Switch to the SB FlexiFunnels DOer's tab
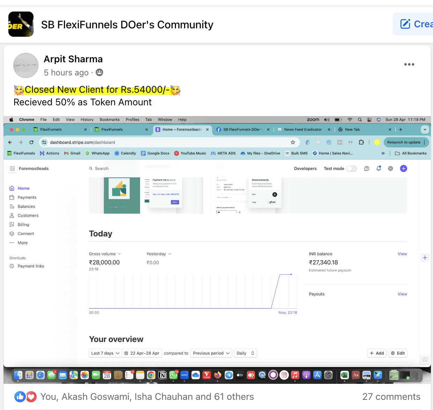Screen dimensions: 433x410 click(243, 129)
